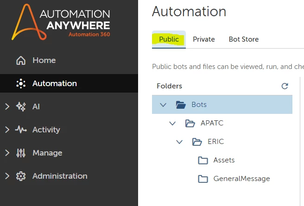Collapse the ERIC folder chevron

click(x=179, y=142)
